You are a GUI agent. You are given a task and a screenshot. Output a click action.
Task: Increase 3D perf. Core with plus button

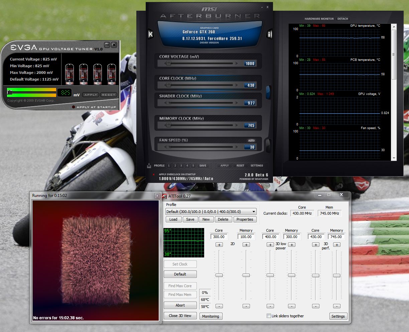(x=316, y=245)
